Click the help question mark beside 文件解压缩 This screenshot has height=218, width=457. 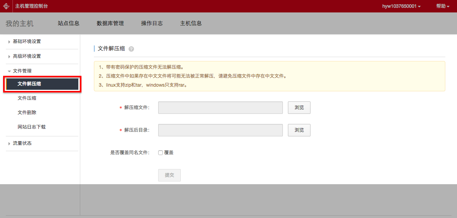[131, 49]
